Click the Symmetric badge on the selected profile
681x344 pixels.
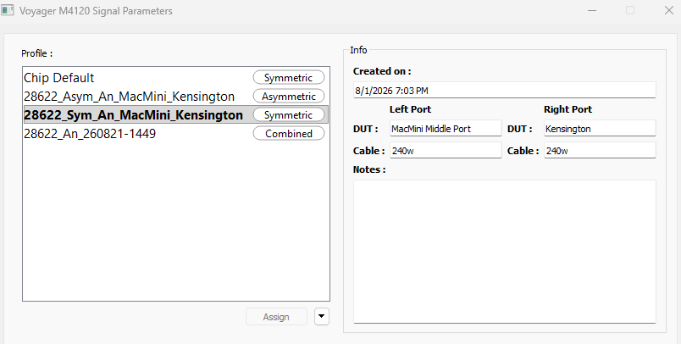click(289, 114)
